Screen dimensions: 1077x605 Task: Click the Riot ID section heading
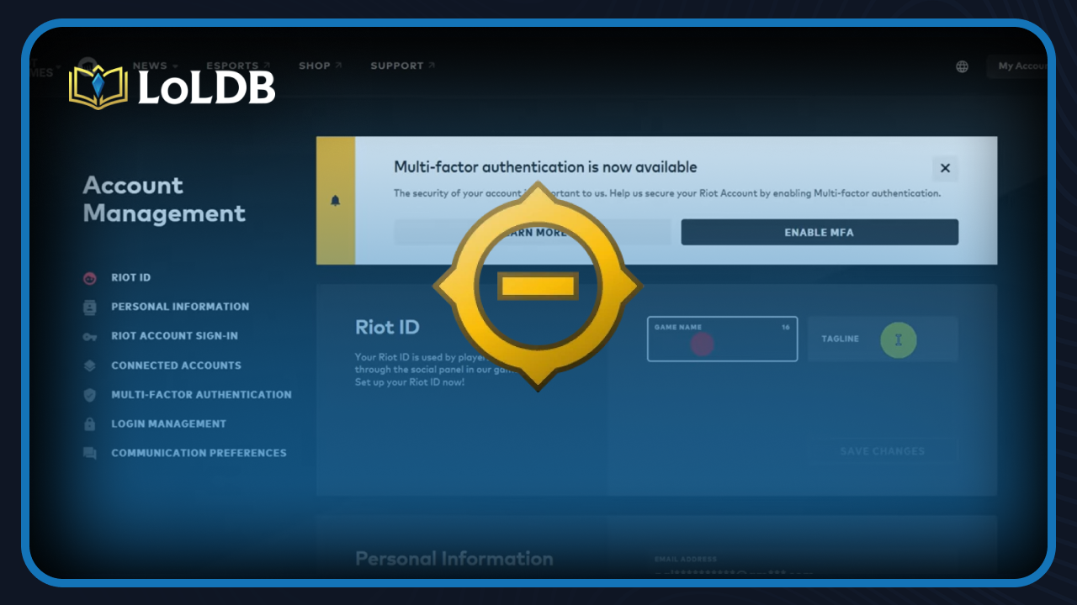(387, 327)
